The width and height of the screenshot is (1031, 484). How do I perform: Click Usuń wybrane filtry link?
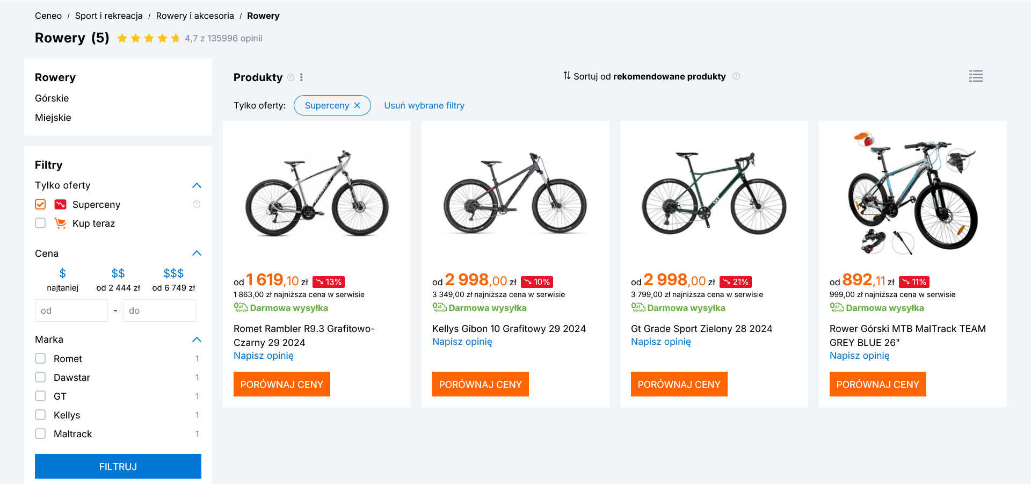click(424, 105)
